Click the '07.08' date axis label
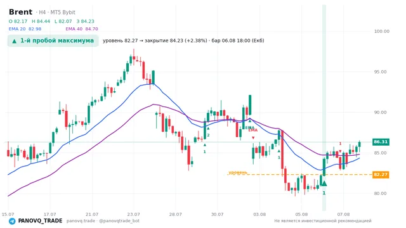 [x=343, y=215]
